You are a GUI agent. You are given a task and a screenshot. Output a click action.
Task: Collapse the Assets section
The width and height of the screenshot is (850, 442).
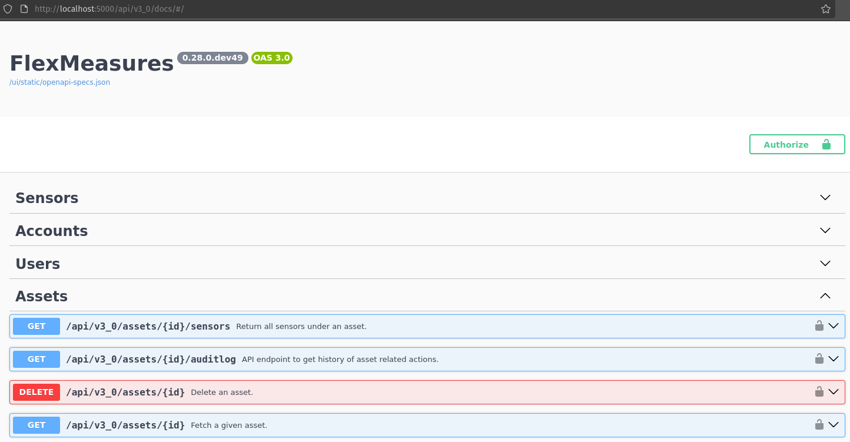[825, 296]
